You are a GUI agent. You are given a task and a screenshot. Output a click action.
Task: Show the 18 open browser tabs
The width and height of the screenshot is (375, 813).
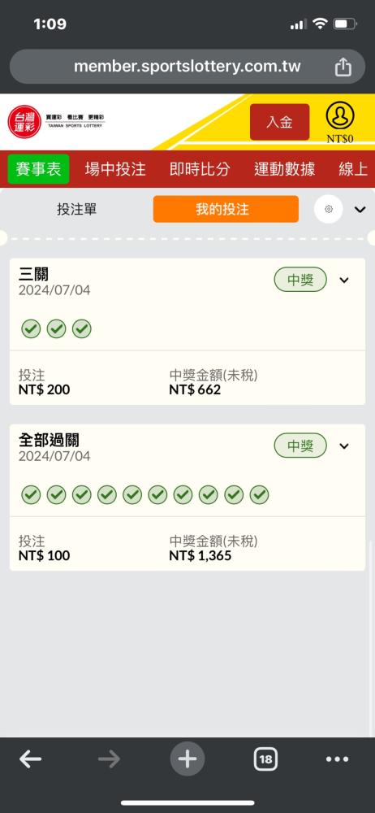point(265,759)
